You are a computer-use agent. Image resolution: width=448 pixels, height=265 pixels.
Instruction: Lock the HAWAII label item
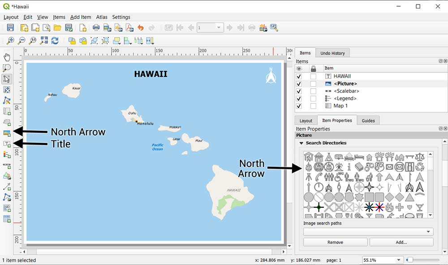[x=314, y=76]
